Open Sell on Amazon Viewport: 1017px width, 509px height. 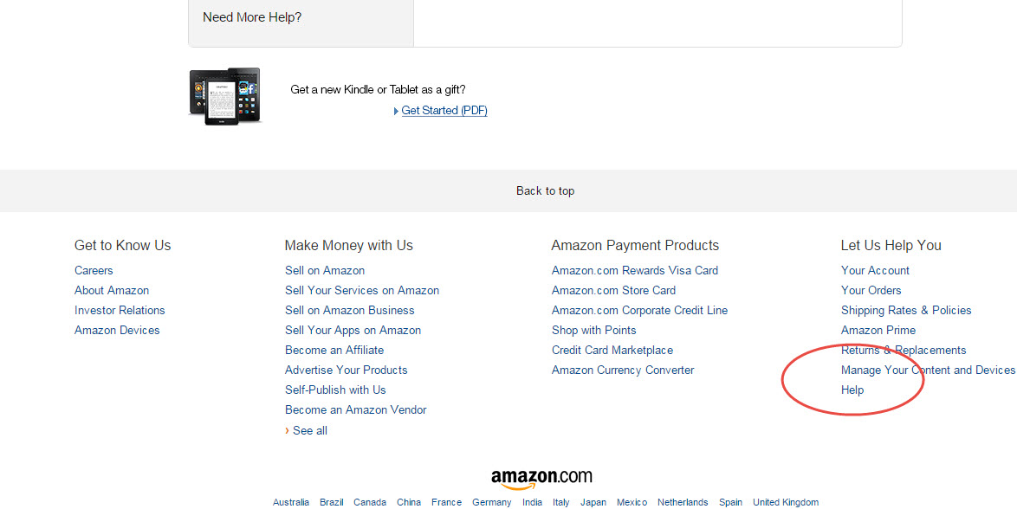(324, 270)
